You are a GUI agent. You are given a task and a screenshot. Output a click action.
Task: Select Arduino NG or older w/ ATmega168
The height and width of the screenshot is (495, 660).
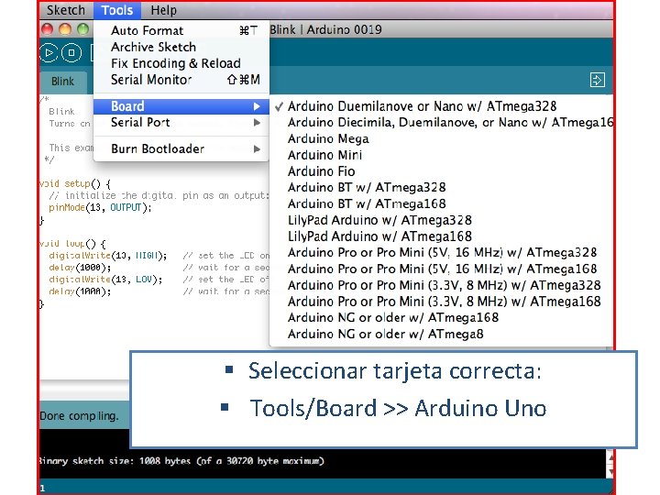441,317
